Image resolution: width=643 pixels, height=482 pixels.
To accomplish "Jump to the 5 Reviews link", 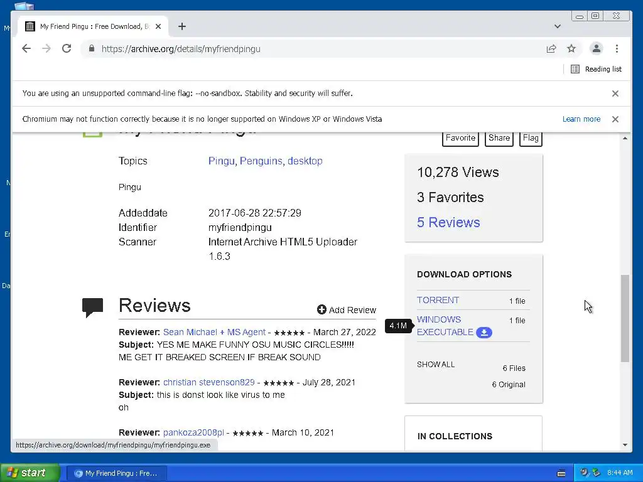I will tap(448, 222).
